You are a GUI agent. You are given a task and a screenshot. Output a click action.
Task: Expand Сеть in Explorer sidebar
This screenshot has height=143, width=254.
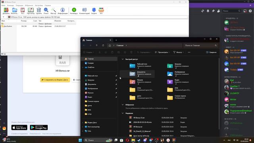(x=83, y=131)
